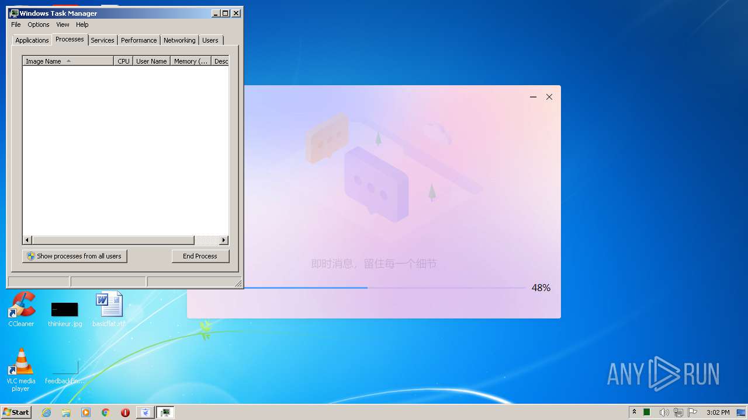Sort processes by User Name column
748x420 pixels.
pyautogui.click(x=151, y=61)
